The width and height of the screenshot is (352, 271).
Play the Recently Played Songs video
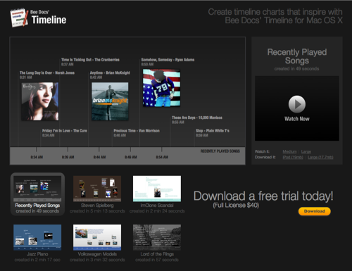297,104
